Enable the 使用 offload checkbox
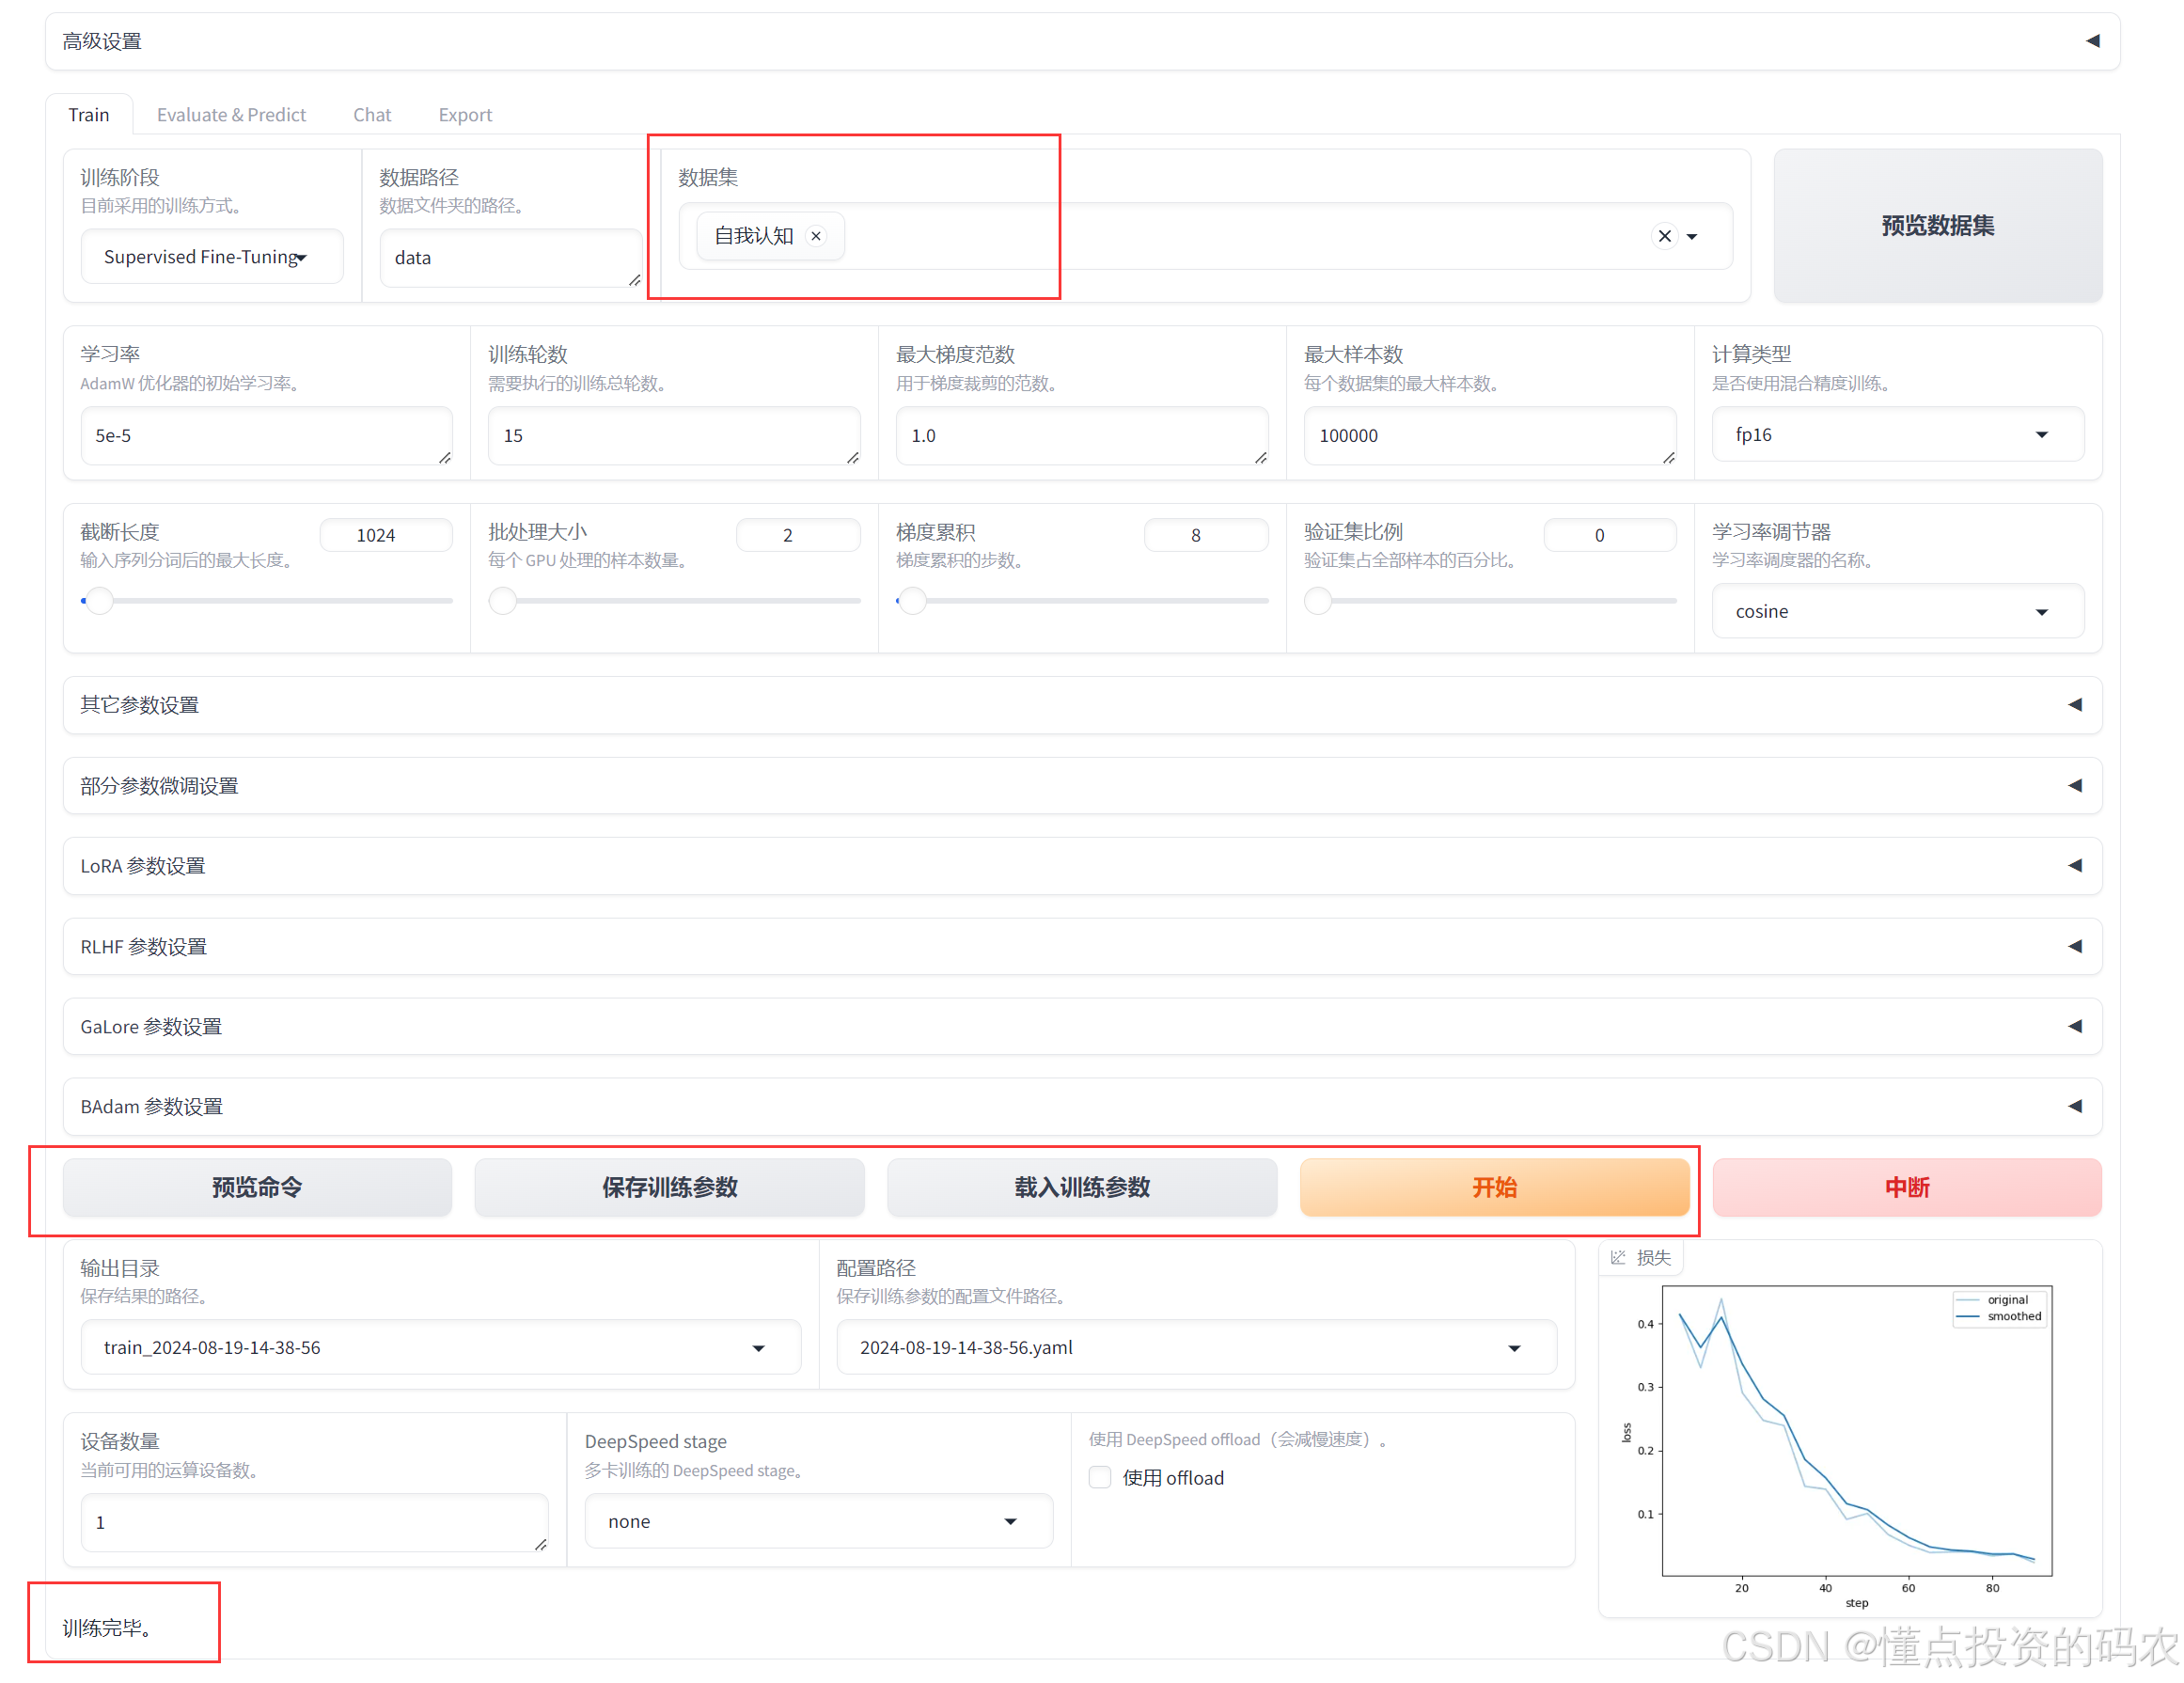The height and width of the screenshot is (1683, 2184). coord(1100,1477)
